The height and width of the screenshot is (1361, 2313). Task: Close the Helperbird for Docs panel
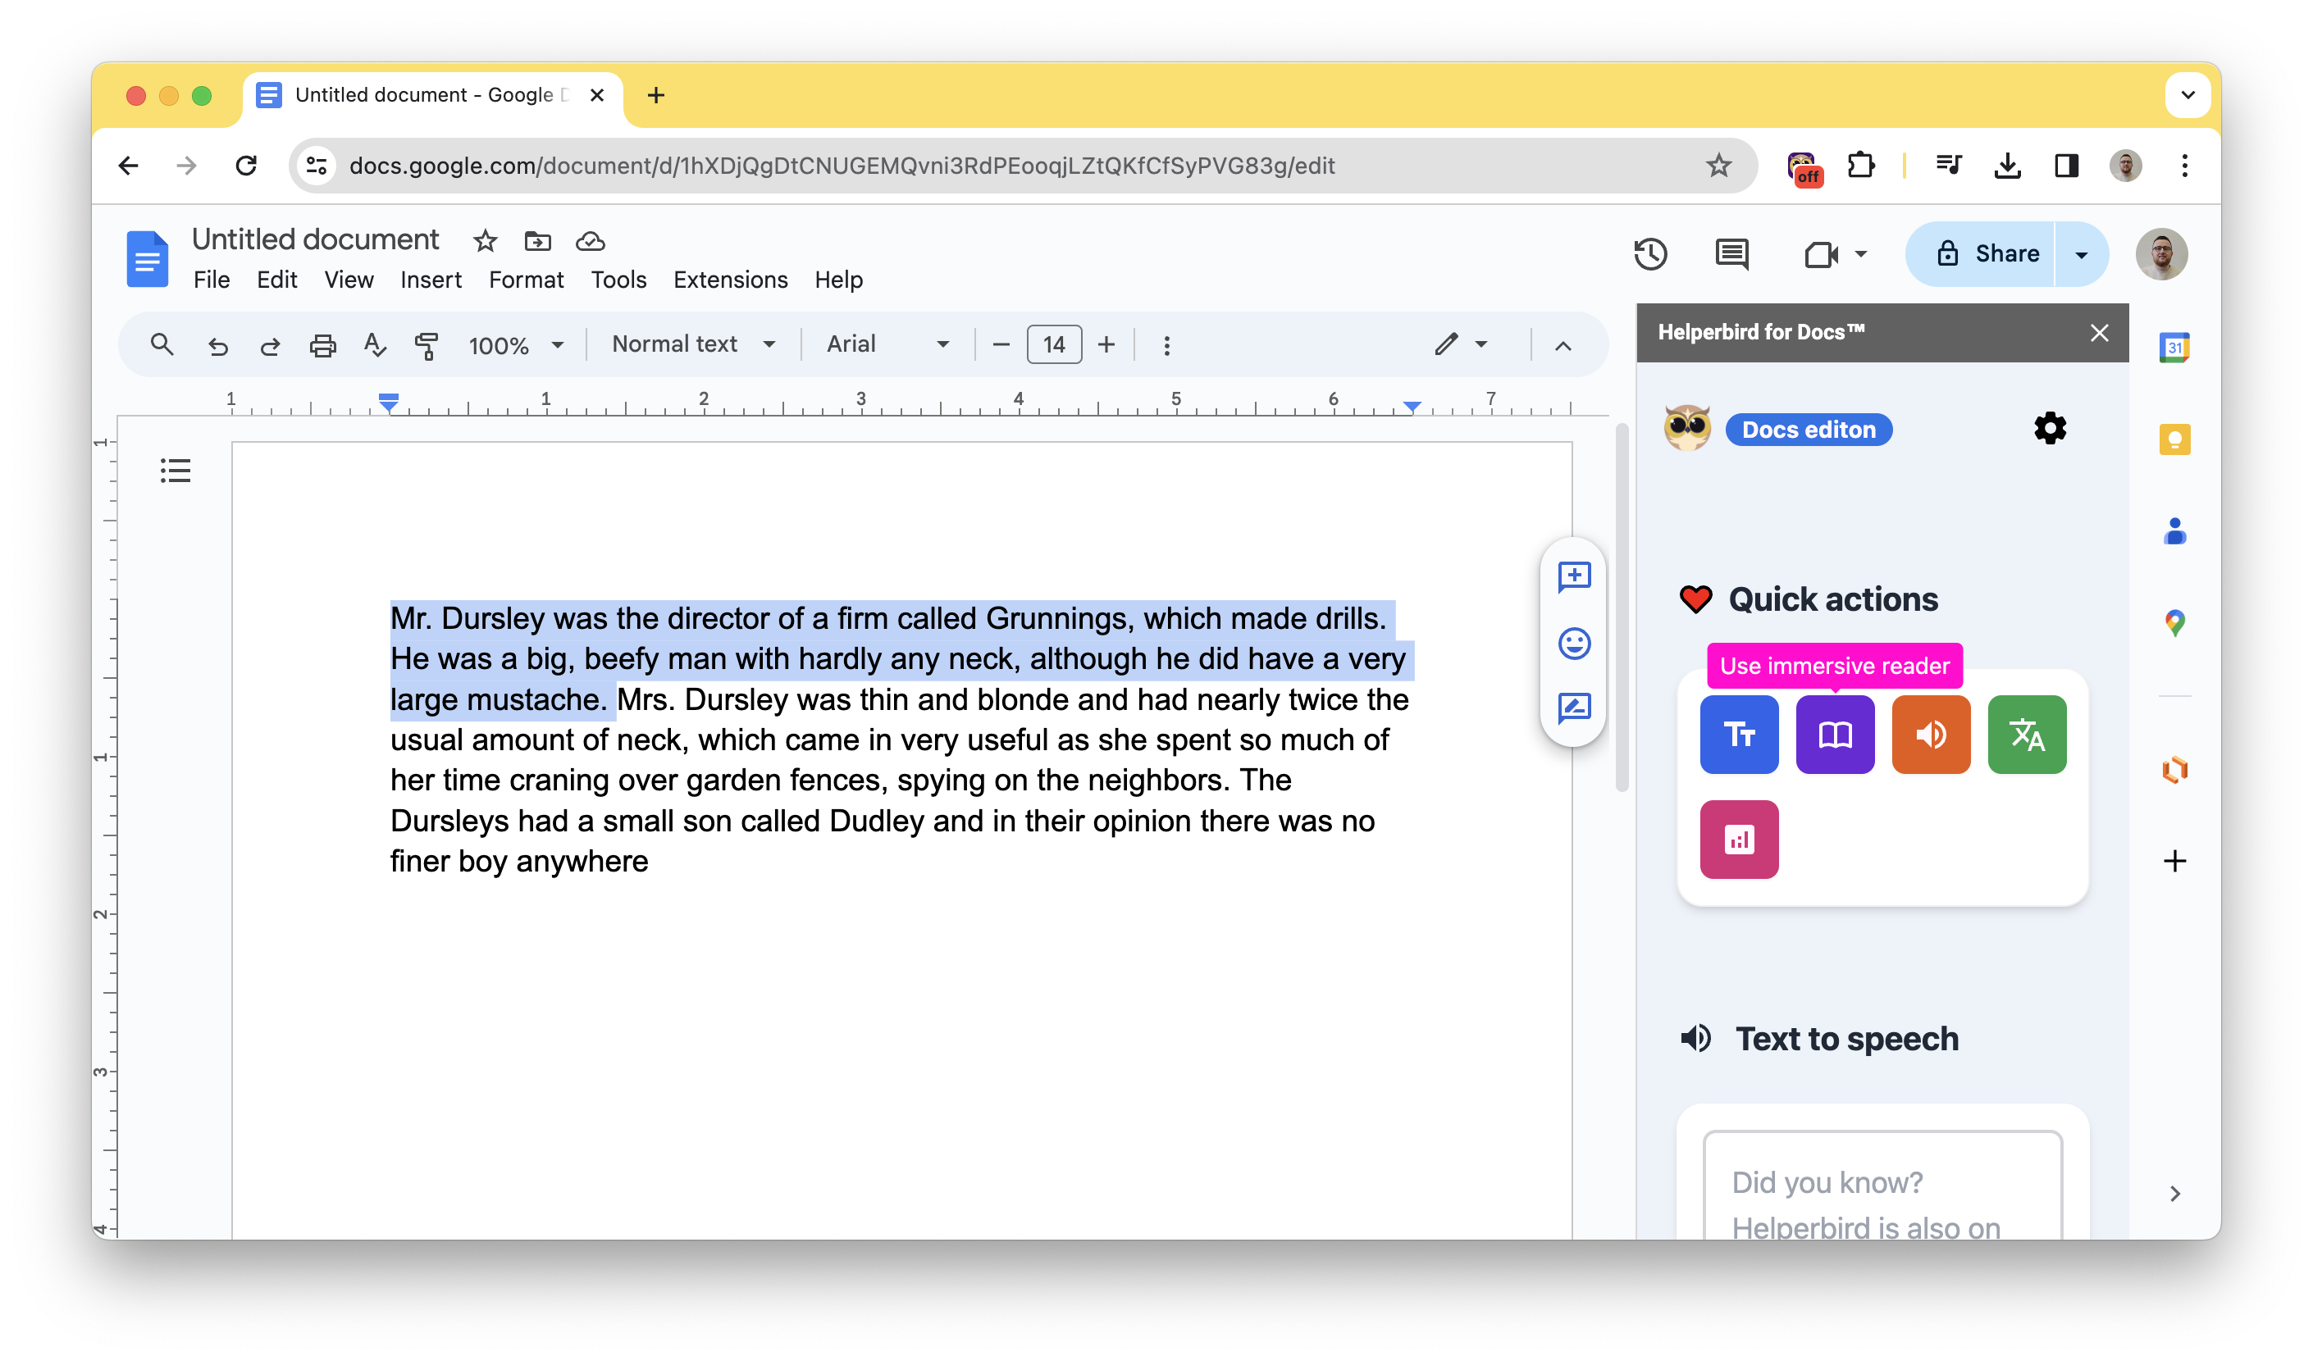(x=2100, y=332)
